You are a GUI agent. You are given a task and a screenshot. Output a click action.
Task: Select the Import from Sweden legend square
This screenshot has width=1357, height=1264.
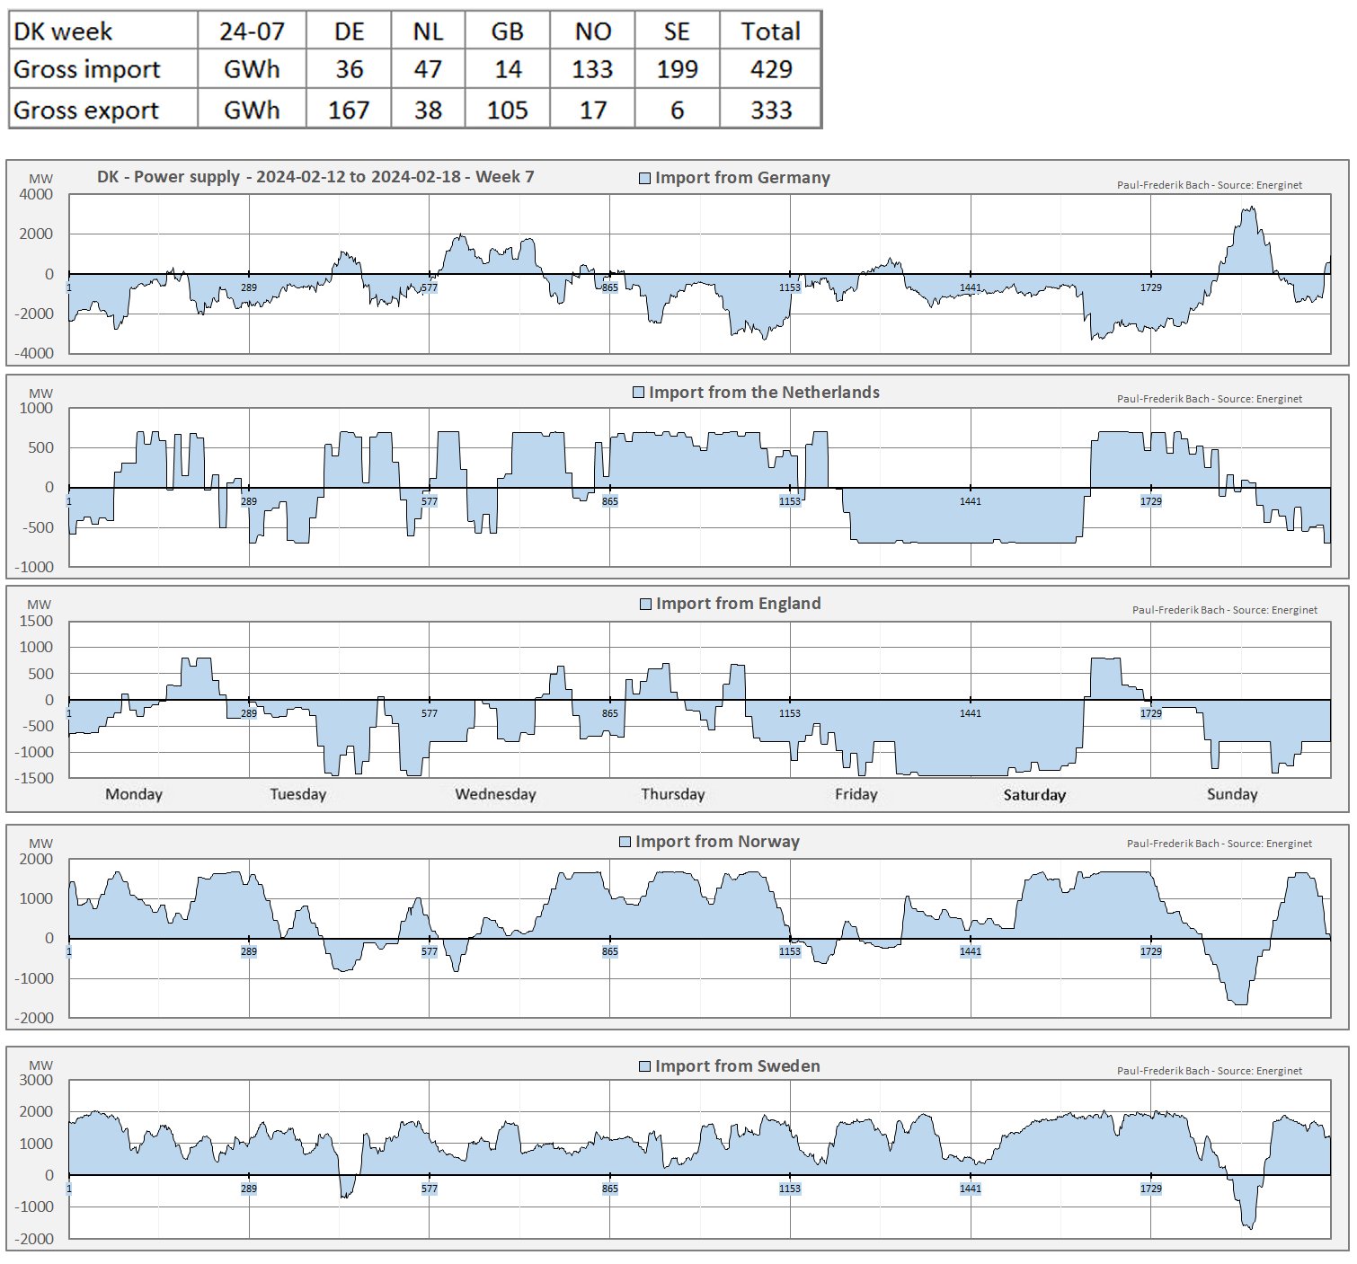tap(644, 1066)
